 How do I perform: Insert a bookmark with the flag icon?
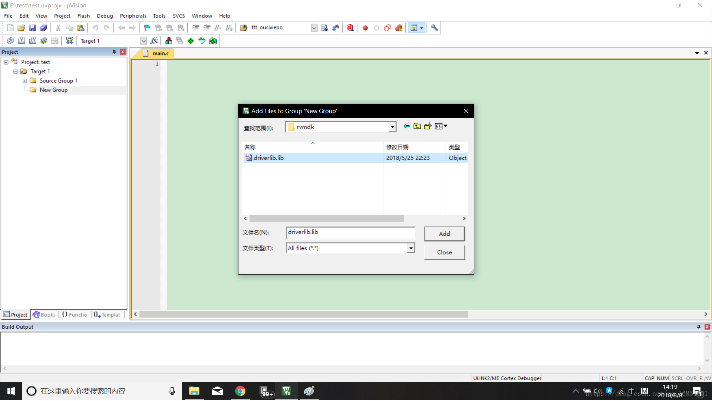coord(147,28)
